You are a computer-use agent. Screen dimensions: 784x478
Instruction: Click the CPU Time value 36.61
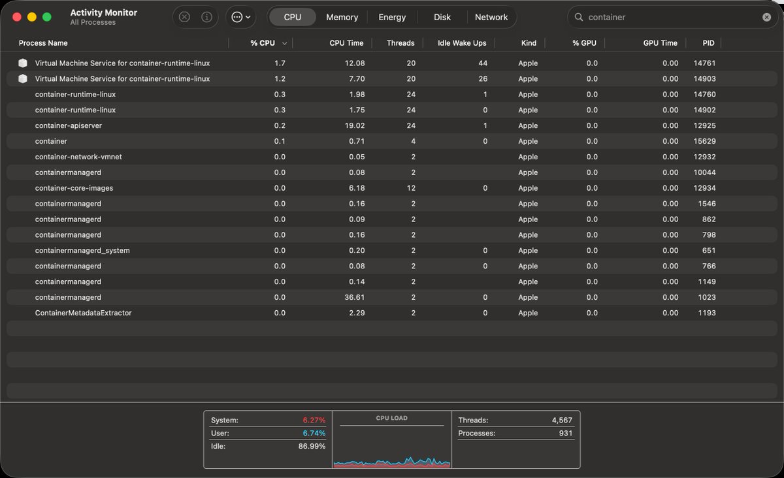[355, 298]
